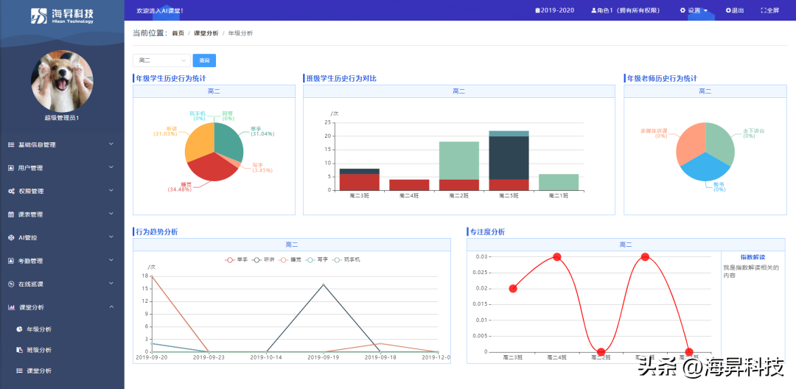
Task: Click the 班级分析 copy icon
Action: pos(19,350)
